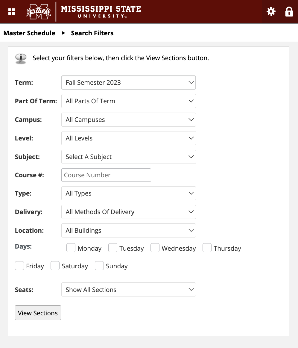This screenshot has height=348, width=298.
Task: Open the apps grid menu icon
Action: click(x=12, y=12)
